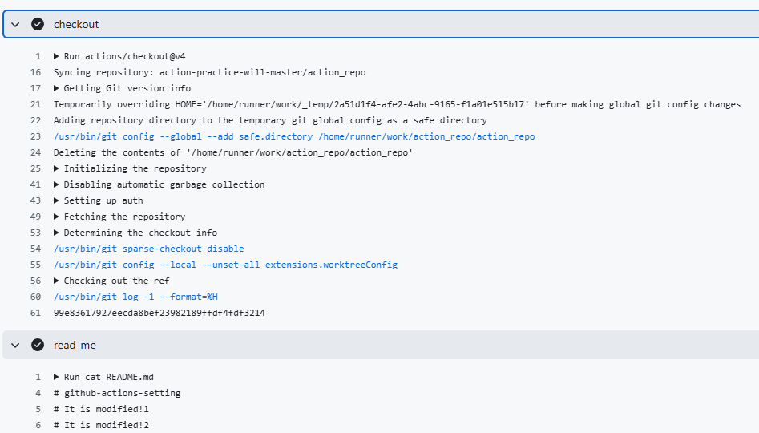Expand 'Fetching the repository' log group

tap(57, 216)
